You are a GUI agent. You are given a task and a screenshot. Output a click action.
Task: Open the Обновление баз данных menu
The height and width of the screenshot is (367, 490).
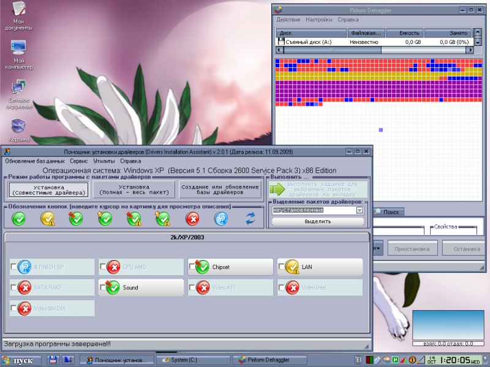34,161
